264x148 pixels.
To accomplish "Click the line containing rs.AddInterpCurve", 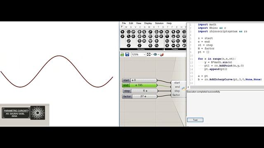I will click(230, 79).
